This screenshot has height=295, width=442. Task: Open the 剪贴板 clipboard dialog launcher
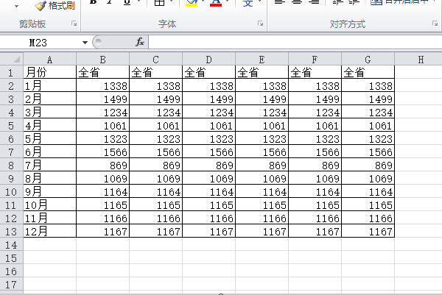[74, 24]
